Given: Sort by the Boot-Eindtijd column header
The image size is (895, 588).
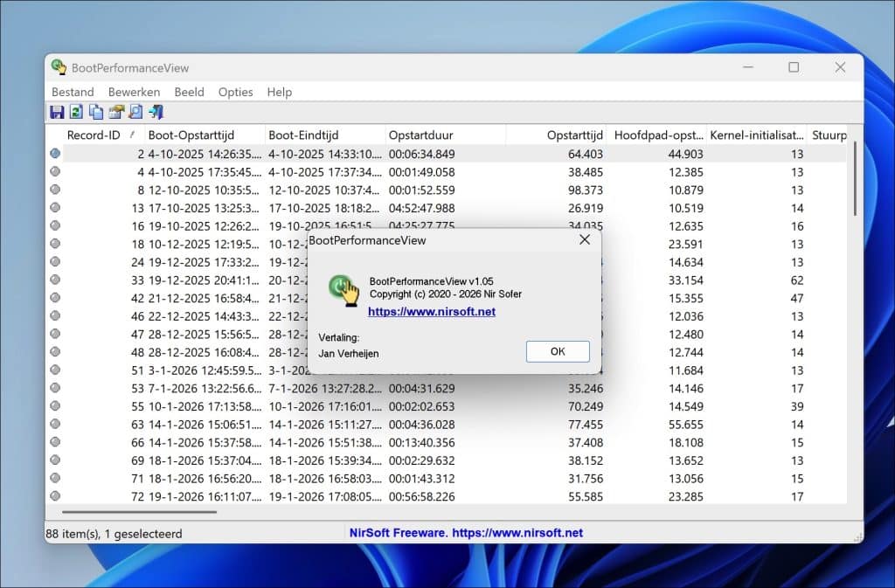Looking at the screenshot, I should [x=325, y=135].
